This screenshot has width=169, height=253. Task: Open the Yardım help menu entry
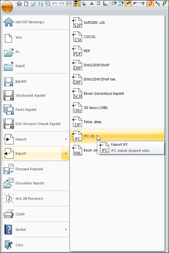[32, 229]
